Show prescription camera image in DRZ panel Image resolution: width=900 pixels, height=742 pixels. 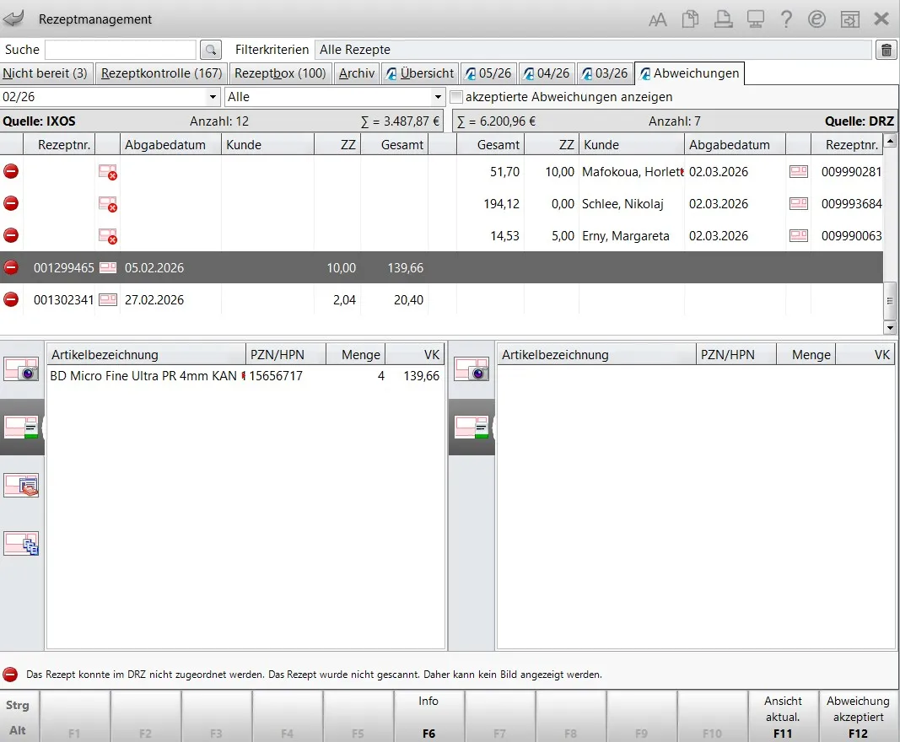pos(472,369)
